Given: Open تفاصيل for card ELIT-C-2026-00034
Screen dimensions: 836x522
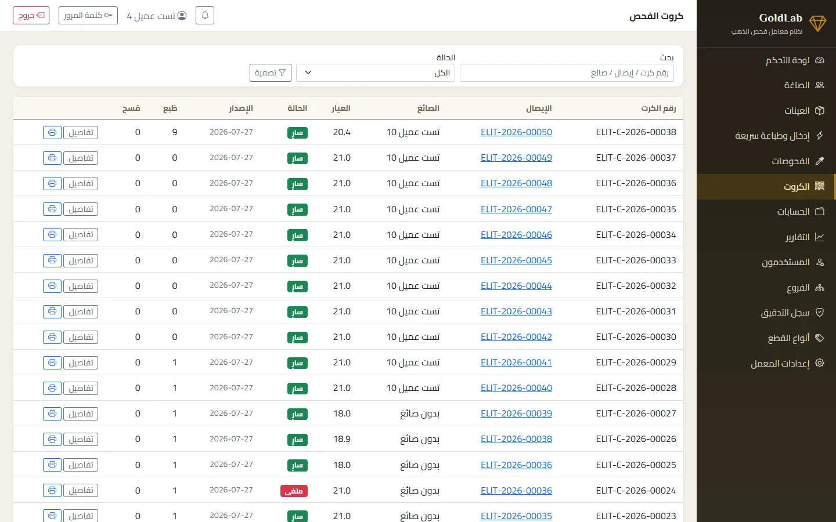Looking at the screenshot, I should [81, 234].
